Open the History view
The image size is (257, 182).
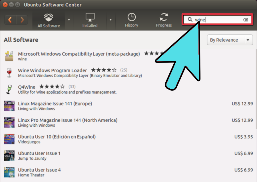click(x=132, y=20)
